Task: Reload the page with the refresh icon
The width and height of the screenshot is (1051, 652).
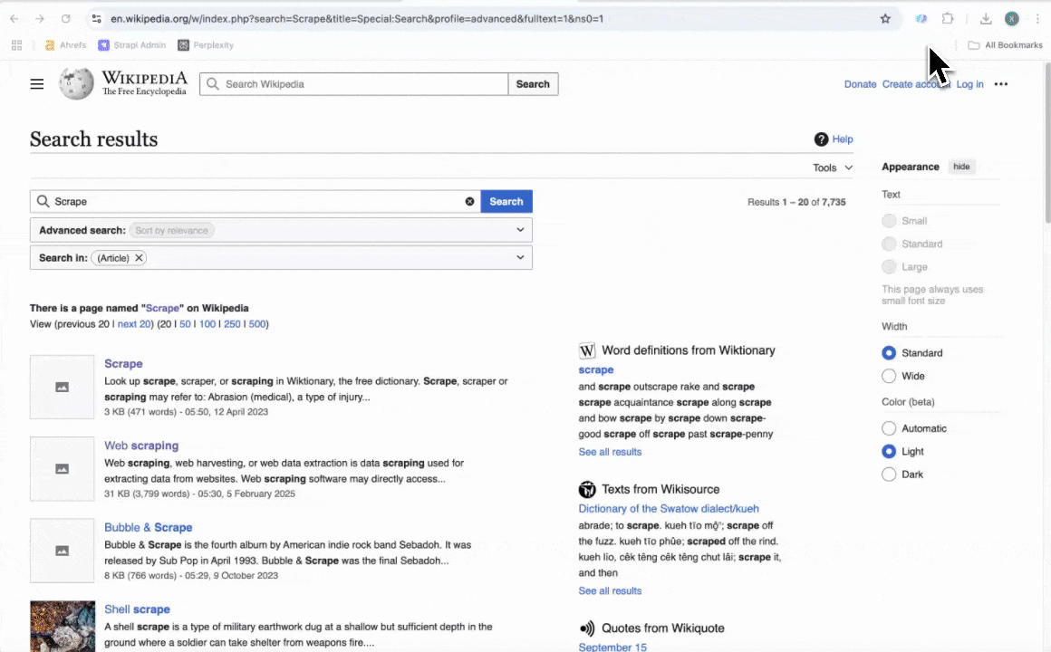Action: click(65, 19)
